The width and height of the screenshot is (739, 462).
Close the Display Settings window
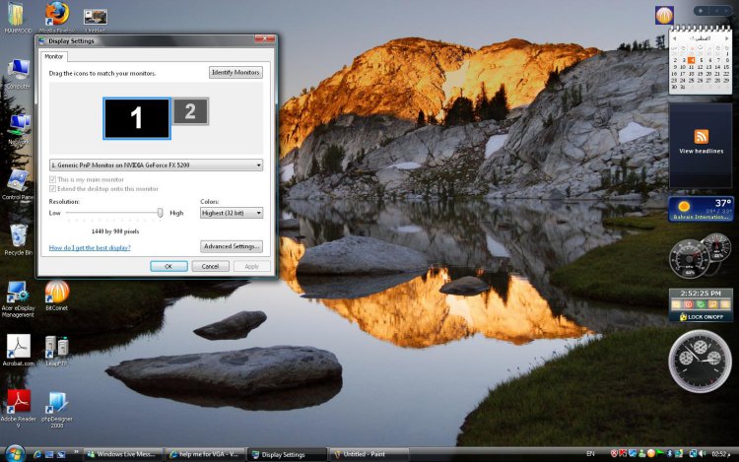pos(264,39)
